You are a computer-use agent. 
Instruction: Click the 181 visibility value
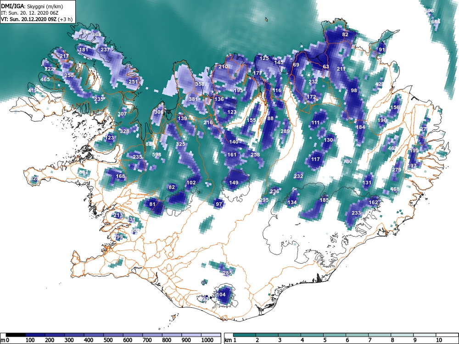(x=84, y=50)
